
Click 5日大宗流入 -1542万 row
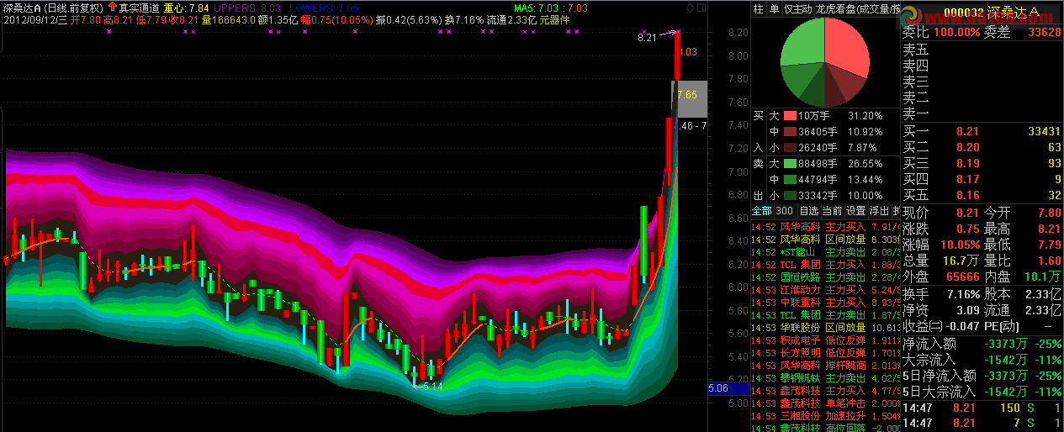click(982, 391)
